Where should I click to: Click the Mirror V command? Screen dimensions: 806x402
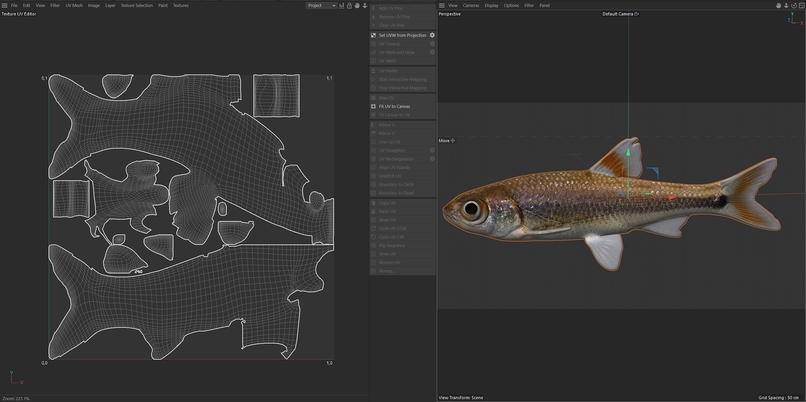(402, 134)
